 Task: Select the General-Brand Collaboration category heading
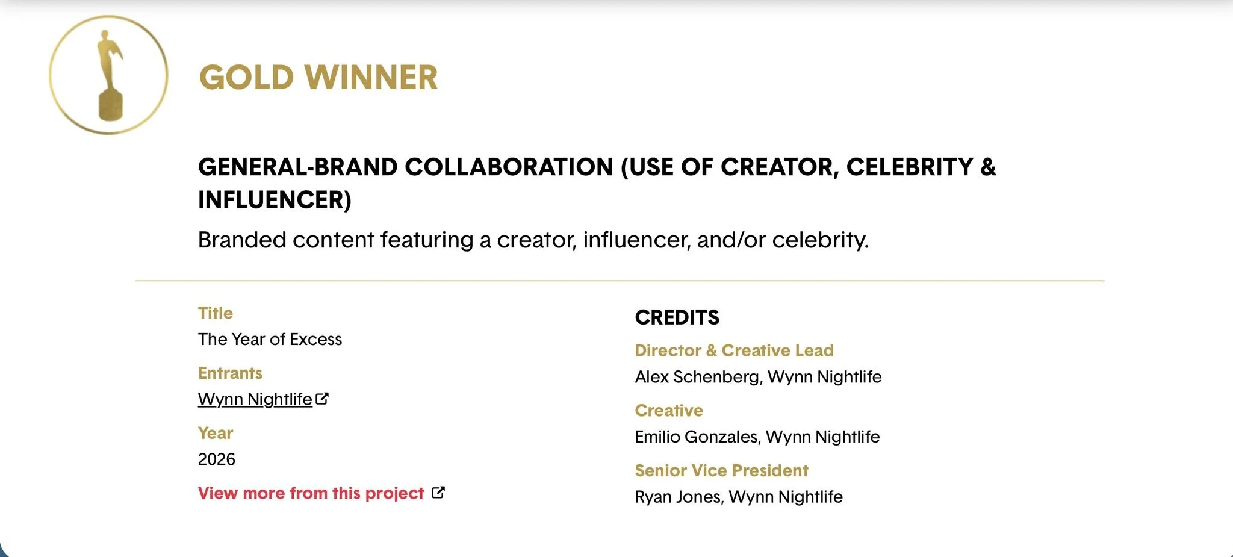pyautogui.click(x=597, y=183)
